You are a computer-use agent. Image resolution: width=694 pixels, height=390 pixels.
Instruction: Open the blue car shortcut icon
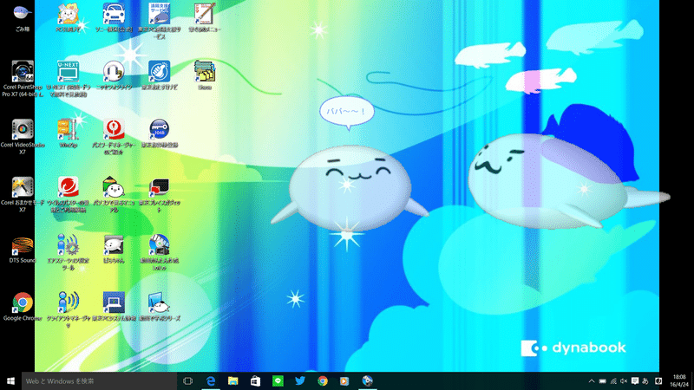pyautogui.click(x=114, y=14)
